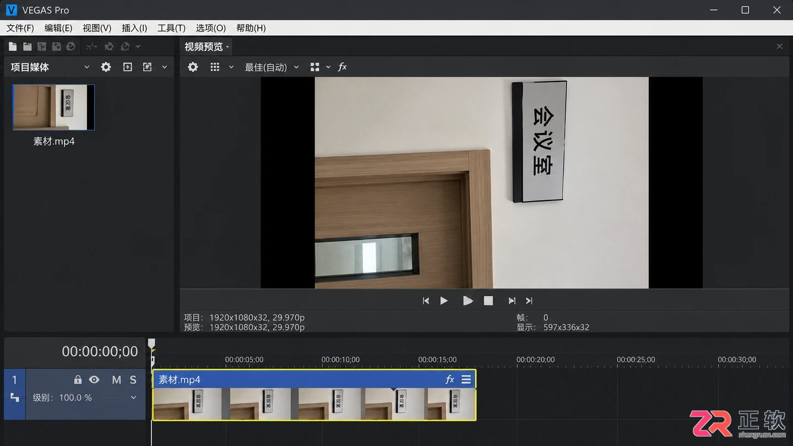The image size is (793, 446).
Task: Click project info 1920x1080x32, 29.970p
Action: [257, 318]
